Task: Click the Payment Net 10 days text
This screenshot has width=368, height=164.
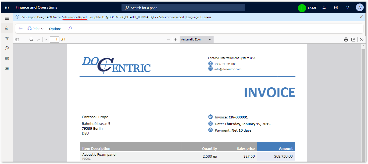Action: click(233, 131)
